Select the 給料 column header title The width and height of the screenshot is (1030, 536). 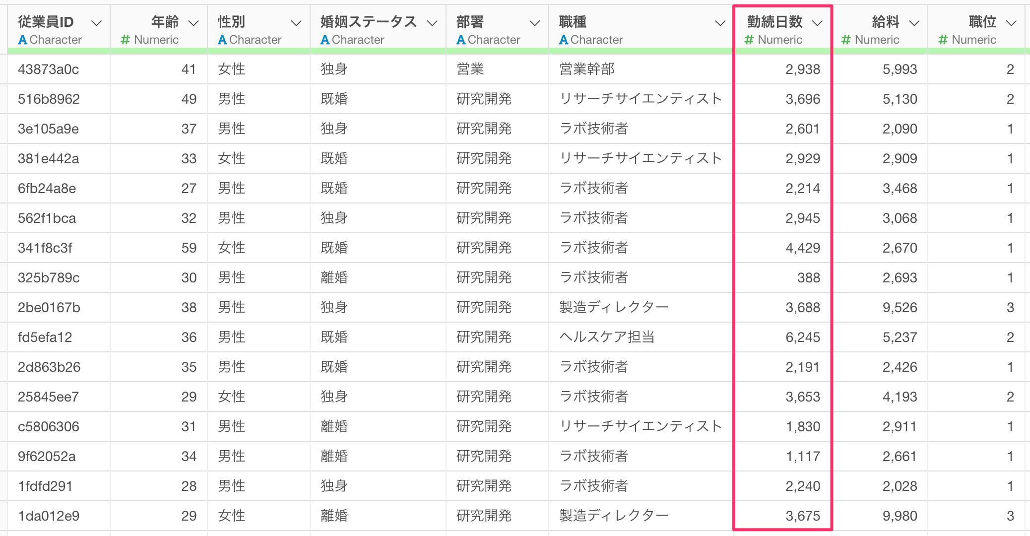click(x=886, y=22)
